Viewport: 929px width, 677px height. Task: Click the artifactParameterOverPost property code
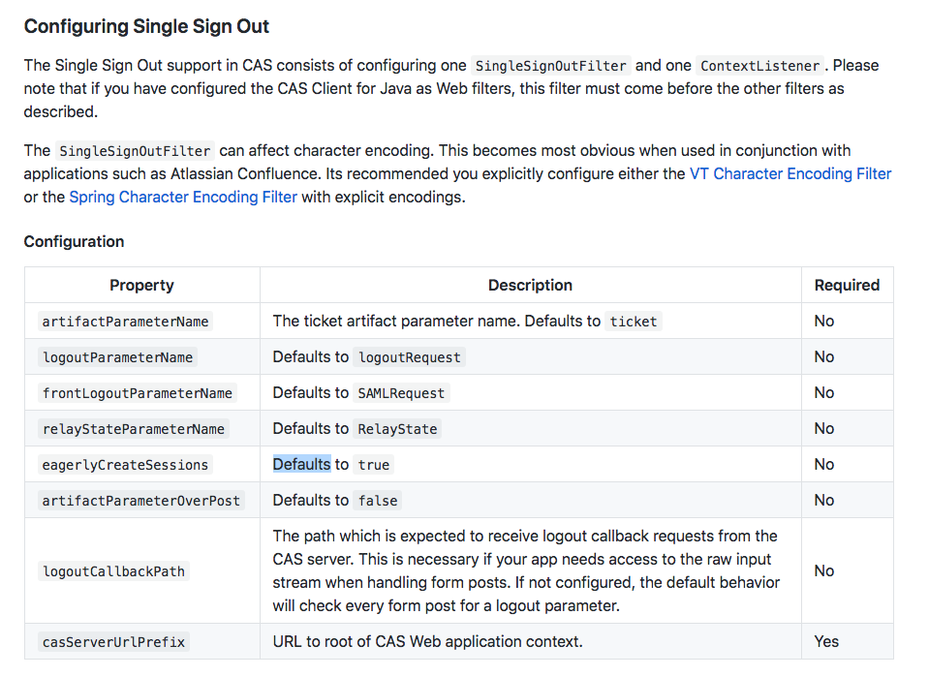[140, 501]
